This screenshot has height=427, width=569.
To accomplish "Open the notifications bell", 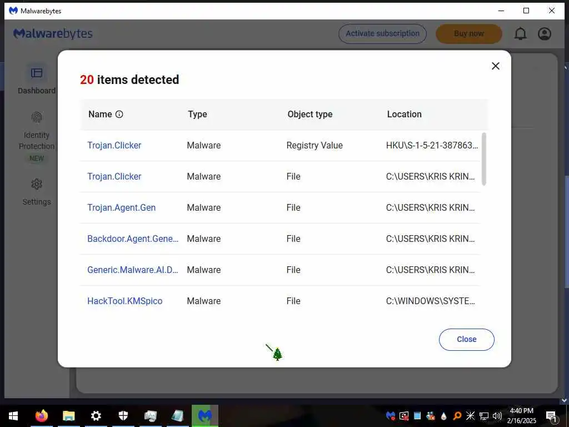I will [x=520, y=34].
